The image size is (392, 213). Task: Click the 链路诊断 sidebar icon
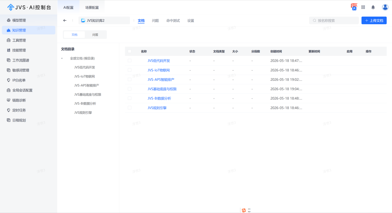pos(8,100)
